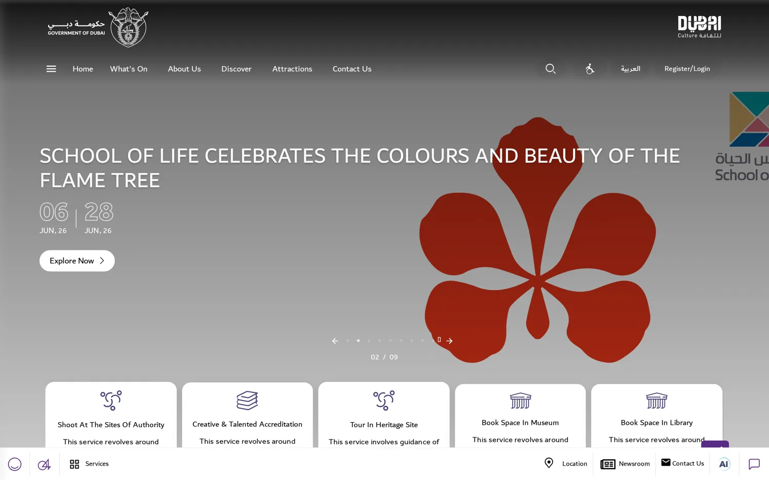
Task: Open Tour In Heritage Site title
Action: click(x=384, y=425)
